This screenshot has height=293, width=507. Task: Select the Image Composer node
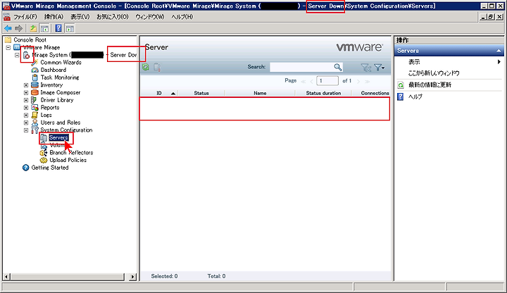(60, 92)
